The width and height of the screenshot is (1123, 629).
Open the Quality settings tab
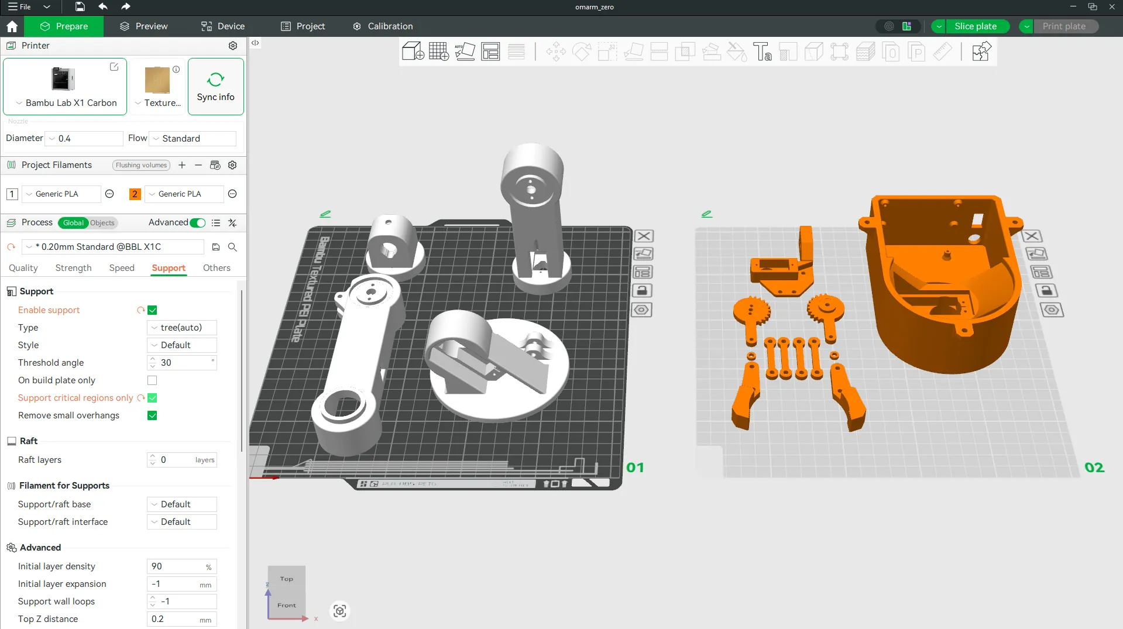point(23,268)
